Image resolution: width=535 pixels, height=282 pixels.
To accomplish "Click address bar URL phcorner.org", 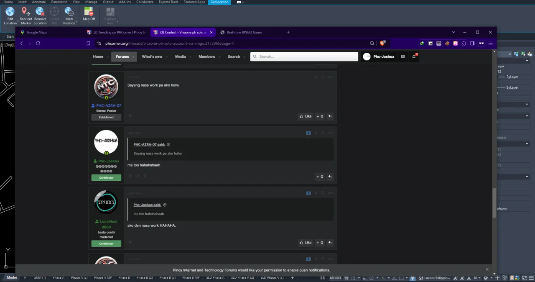I will [169, 43].
